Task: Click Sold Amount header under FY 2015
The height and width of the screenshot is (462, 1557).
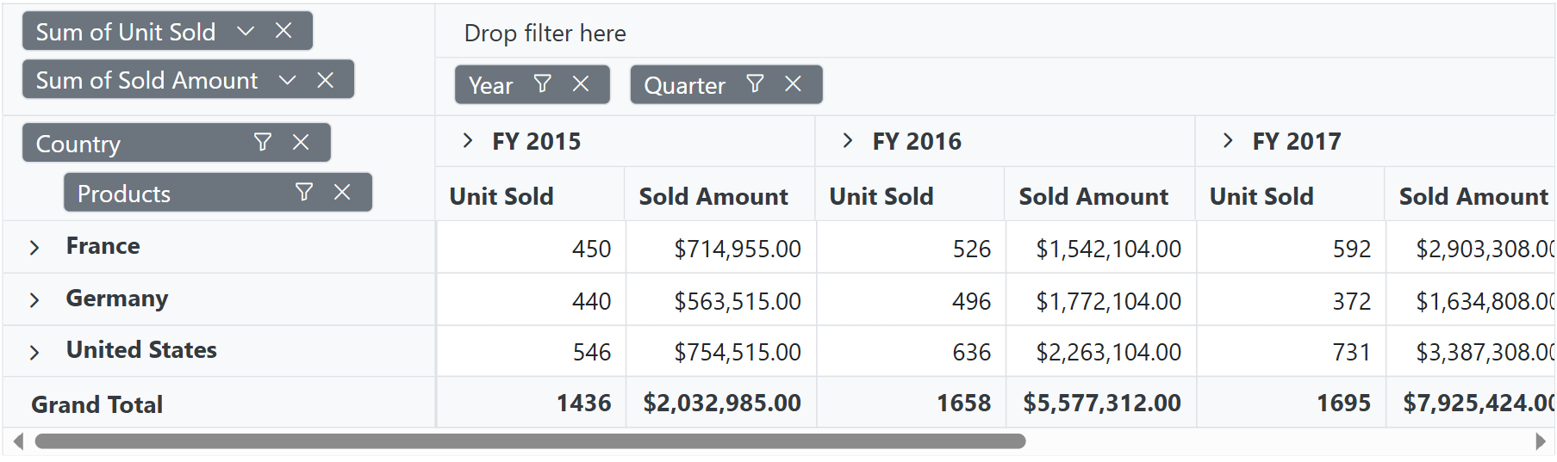Action: pyautogui.click(x=713, y=196)
